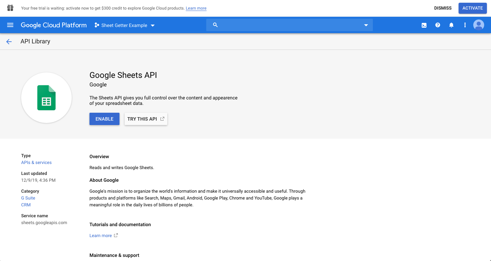Viewport: 491px width, 261px height.
Task: Click the ACTIVATE button
Action: click(x=473, y=8)
